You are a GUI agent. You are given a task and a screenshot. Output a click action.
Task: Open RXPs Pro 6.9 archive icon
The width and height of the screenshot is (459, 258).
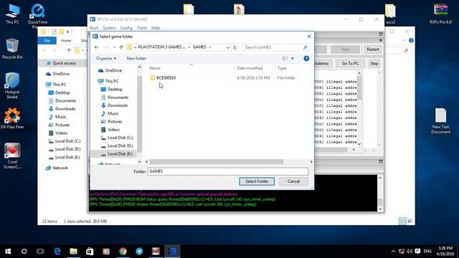(x=440, y=14)
